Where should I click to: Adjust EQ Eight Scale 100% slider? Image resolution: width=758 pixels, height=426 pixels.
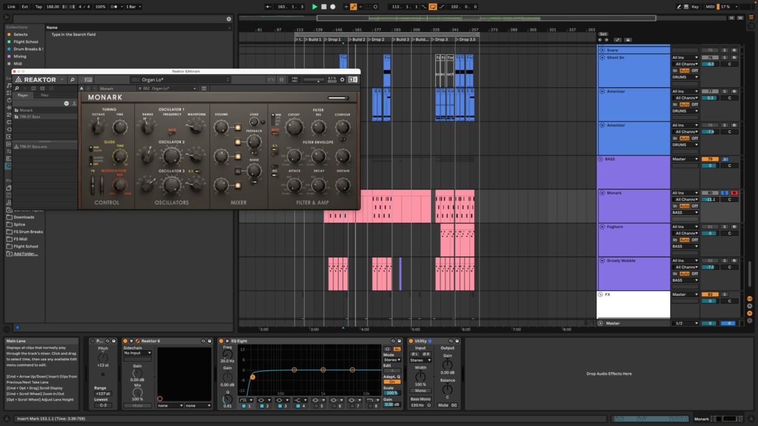coord(392,393)
